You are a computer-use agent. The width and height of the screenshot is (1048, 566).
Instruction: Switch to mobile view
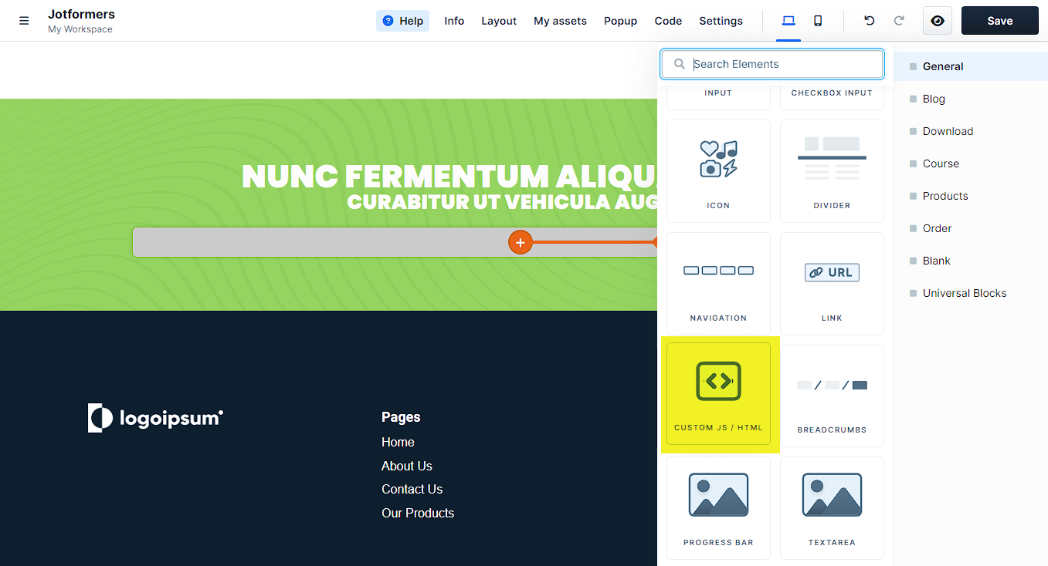[x=818, y=21]
